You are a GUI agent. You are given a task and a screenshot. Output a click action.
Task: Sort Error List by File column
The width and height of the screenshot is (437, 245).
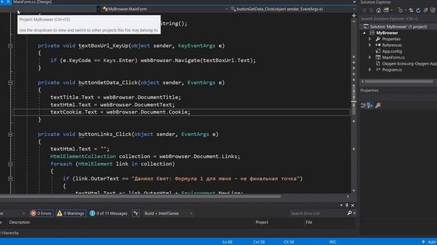[309, 223]
